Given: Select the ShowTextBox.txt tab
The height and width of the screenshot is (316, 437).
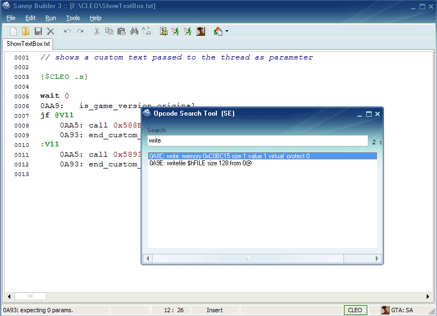Looking at the screenshot, I should [x=28, y=44].
